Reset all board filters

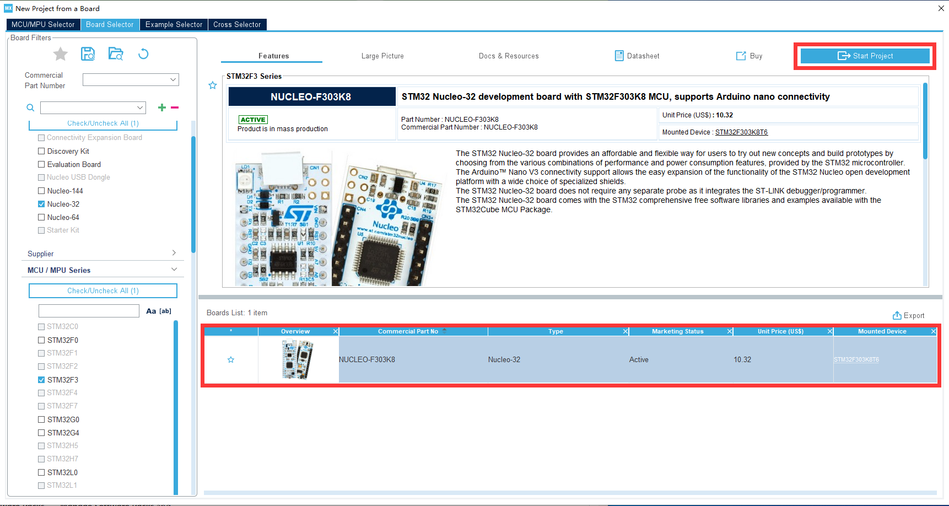point(143,54)
